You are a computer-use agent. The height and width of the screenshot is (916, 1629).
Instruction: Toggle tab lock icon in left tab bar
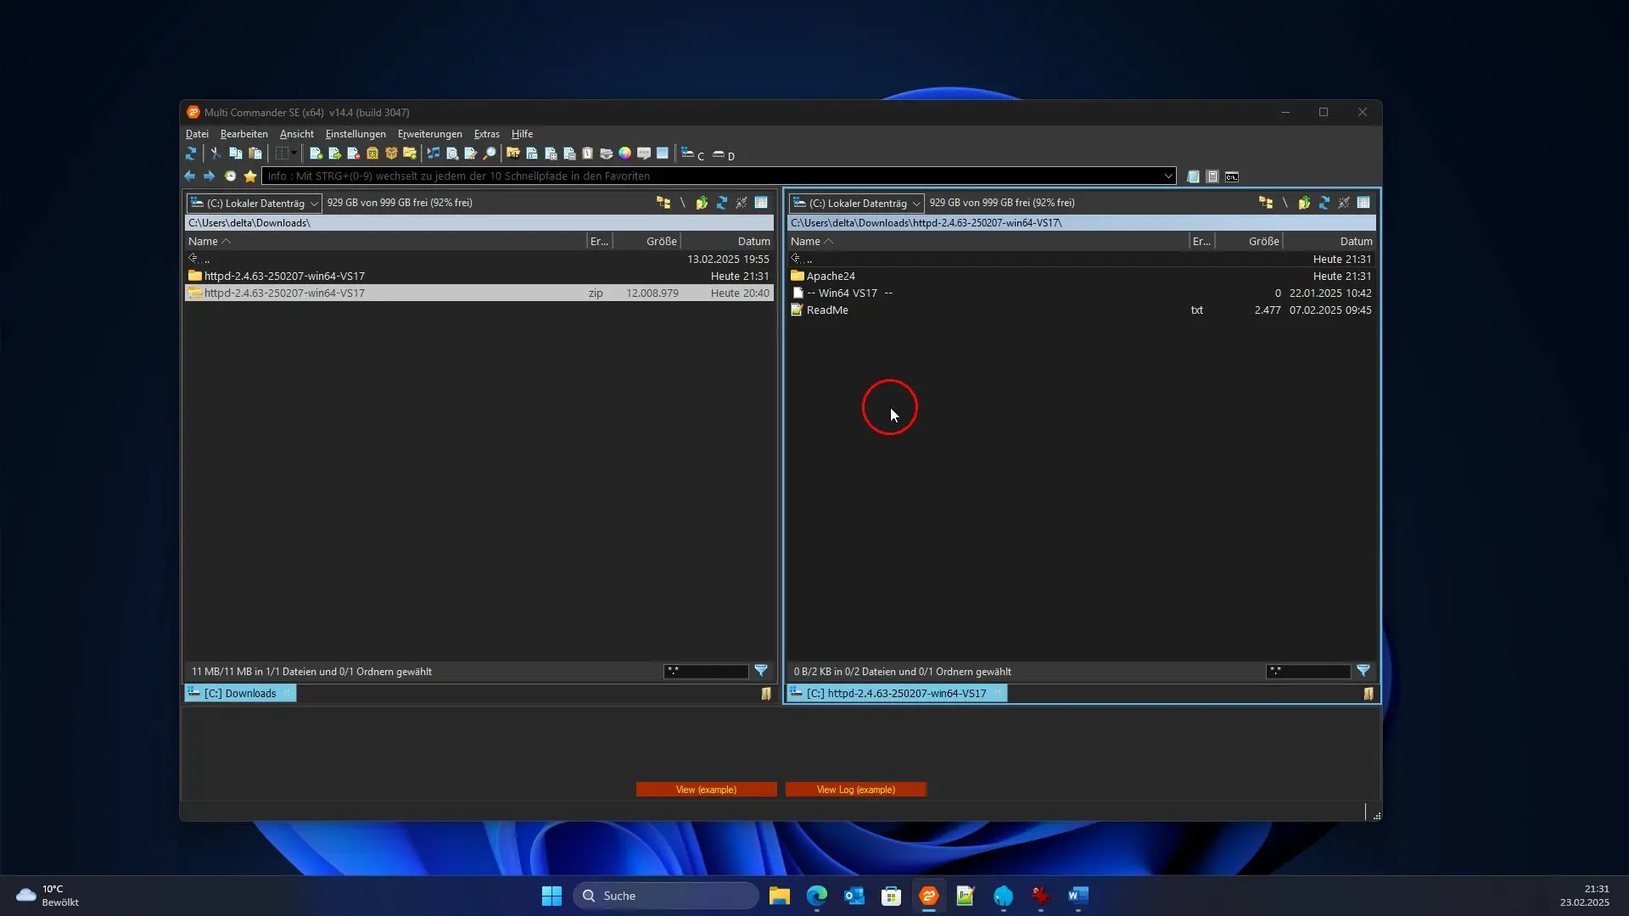[766, 694]
